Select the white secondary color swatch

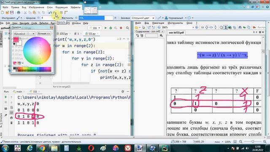click(19, 43)
